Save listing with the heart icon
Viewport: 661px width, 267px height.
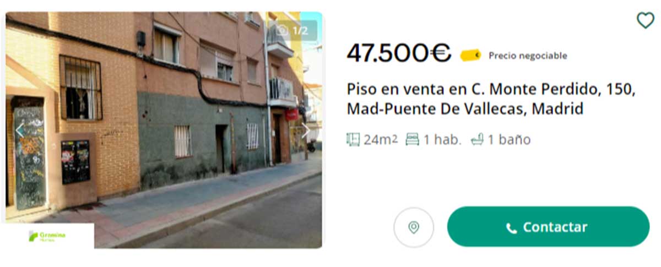[x=645, y=20]
